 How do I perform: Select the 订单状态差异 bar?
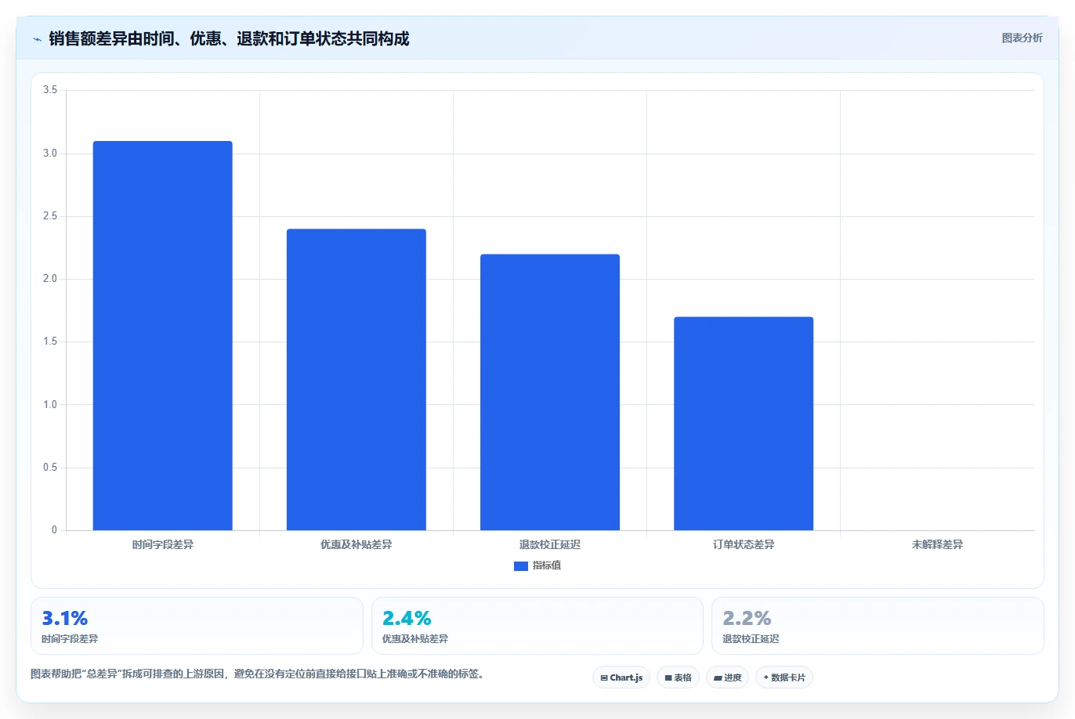click(743, 424)
